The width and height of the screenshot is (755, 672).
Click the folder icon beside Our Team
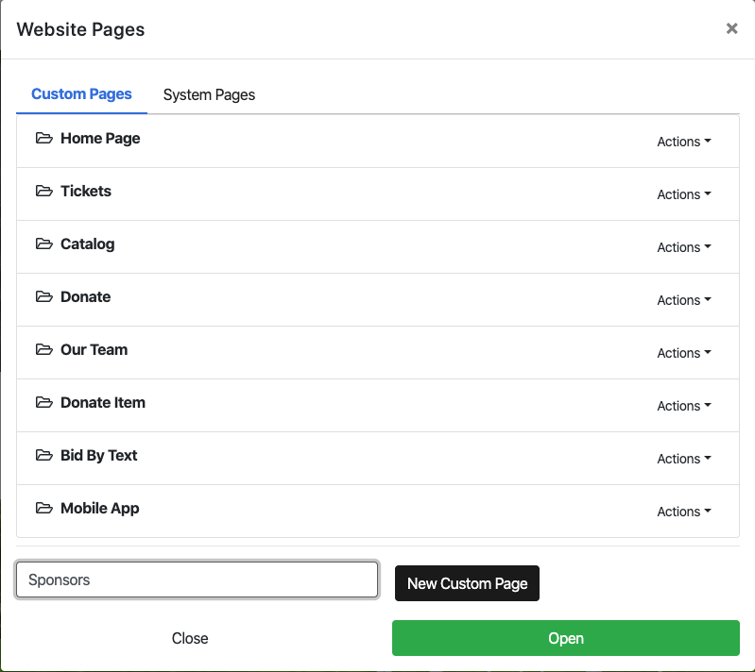tap(43, 350)
